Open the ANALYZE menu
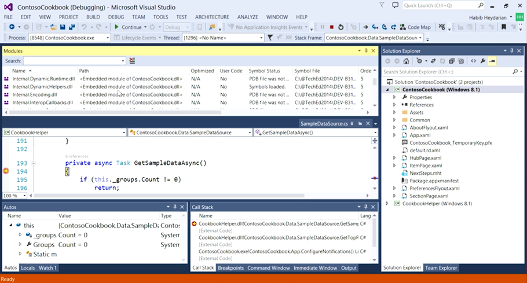Image resolution: width=527 pixels, height=283 pixels. (x=248, y=17)
